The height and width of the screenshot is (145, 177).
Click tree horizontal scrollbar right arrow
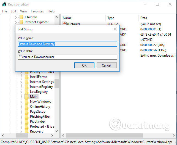point(52,136)
